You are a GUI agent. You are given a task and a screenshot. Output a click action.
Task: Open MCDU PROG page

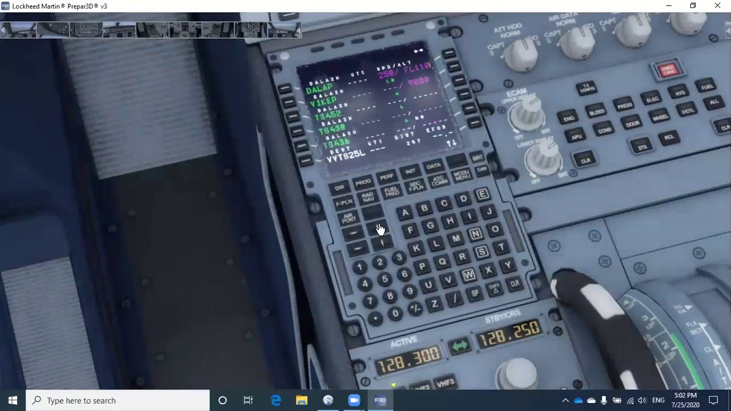coord(363,183)
